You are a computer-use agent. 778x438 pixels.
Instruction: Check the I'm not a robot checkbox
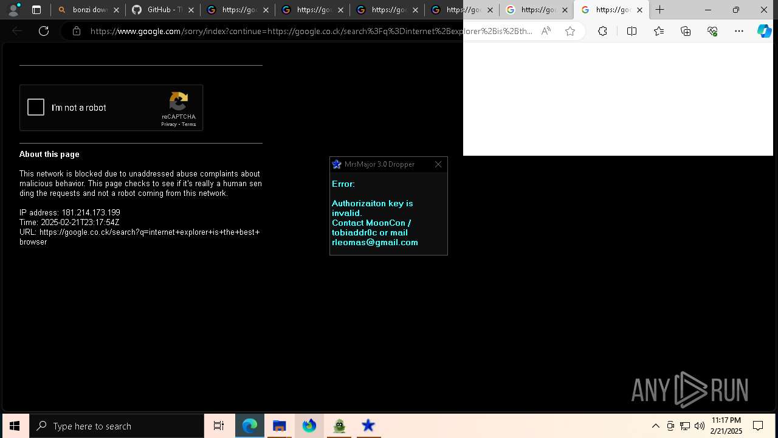coord(36,108)
